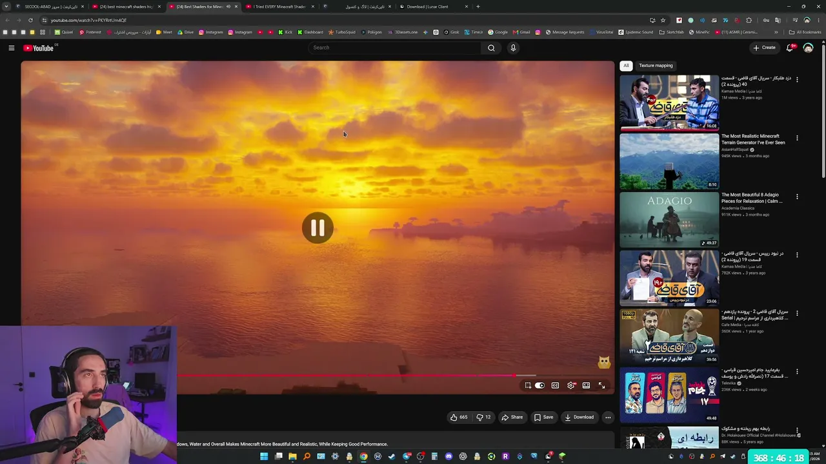Image resolution: width=826 pixels, height=464 pixels.
Task: Open the Epidemic Sound bookmark
Action: pyautogui.click(x=636, y=32)
